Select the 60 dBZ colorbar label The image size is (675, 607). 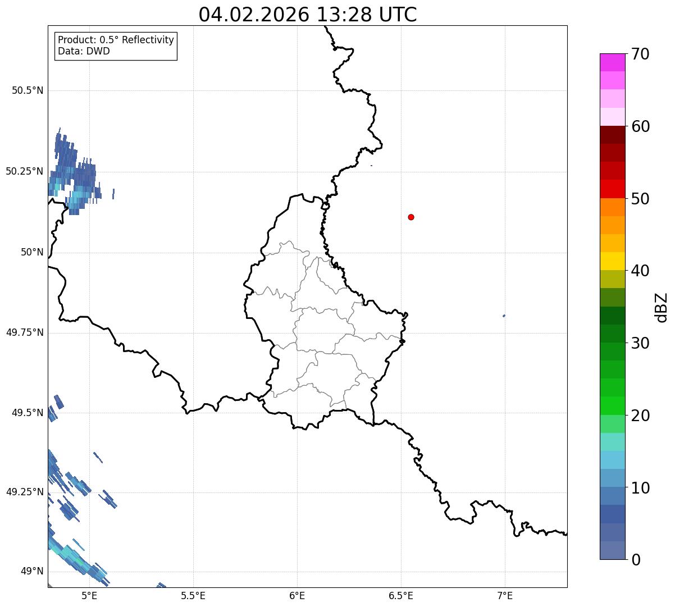pyautogui.click(x=640, y=126)
